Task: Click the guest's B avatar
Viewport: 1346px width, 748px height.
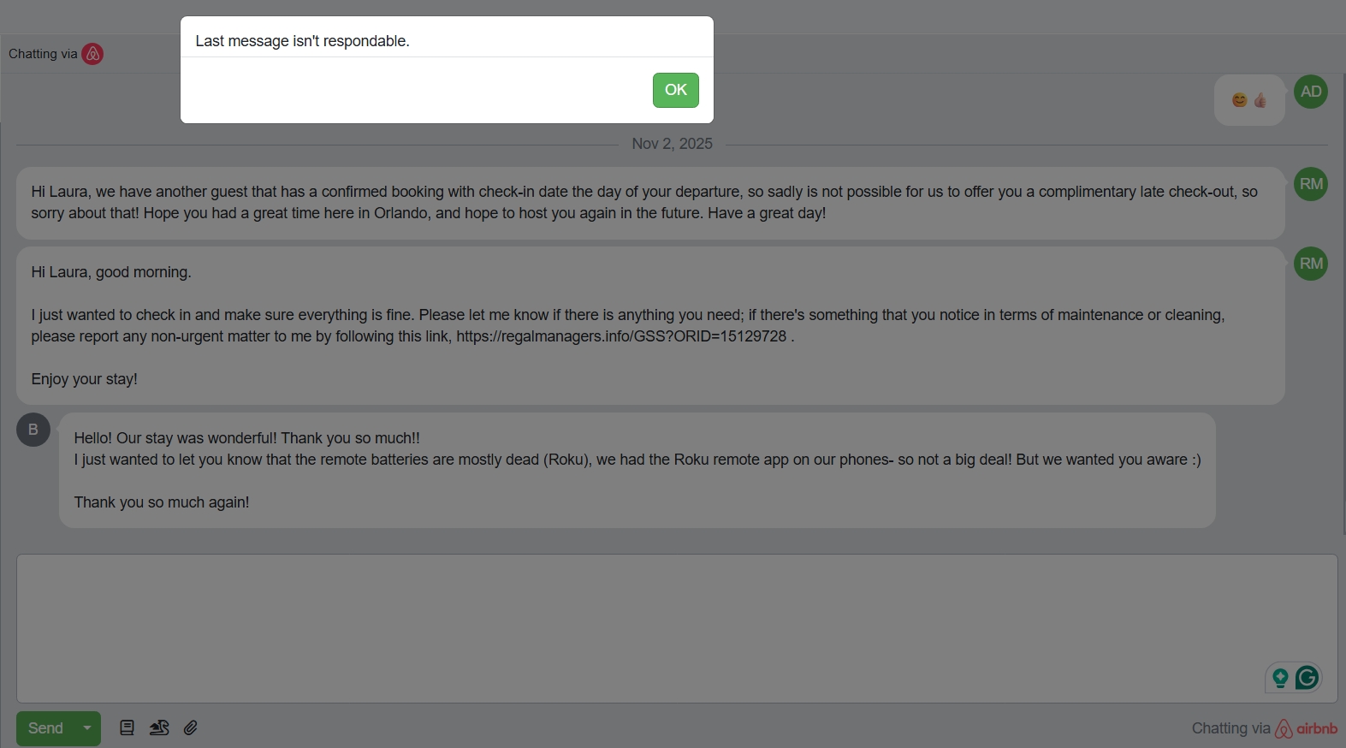Action: [x=33, y=430]
